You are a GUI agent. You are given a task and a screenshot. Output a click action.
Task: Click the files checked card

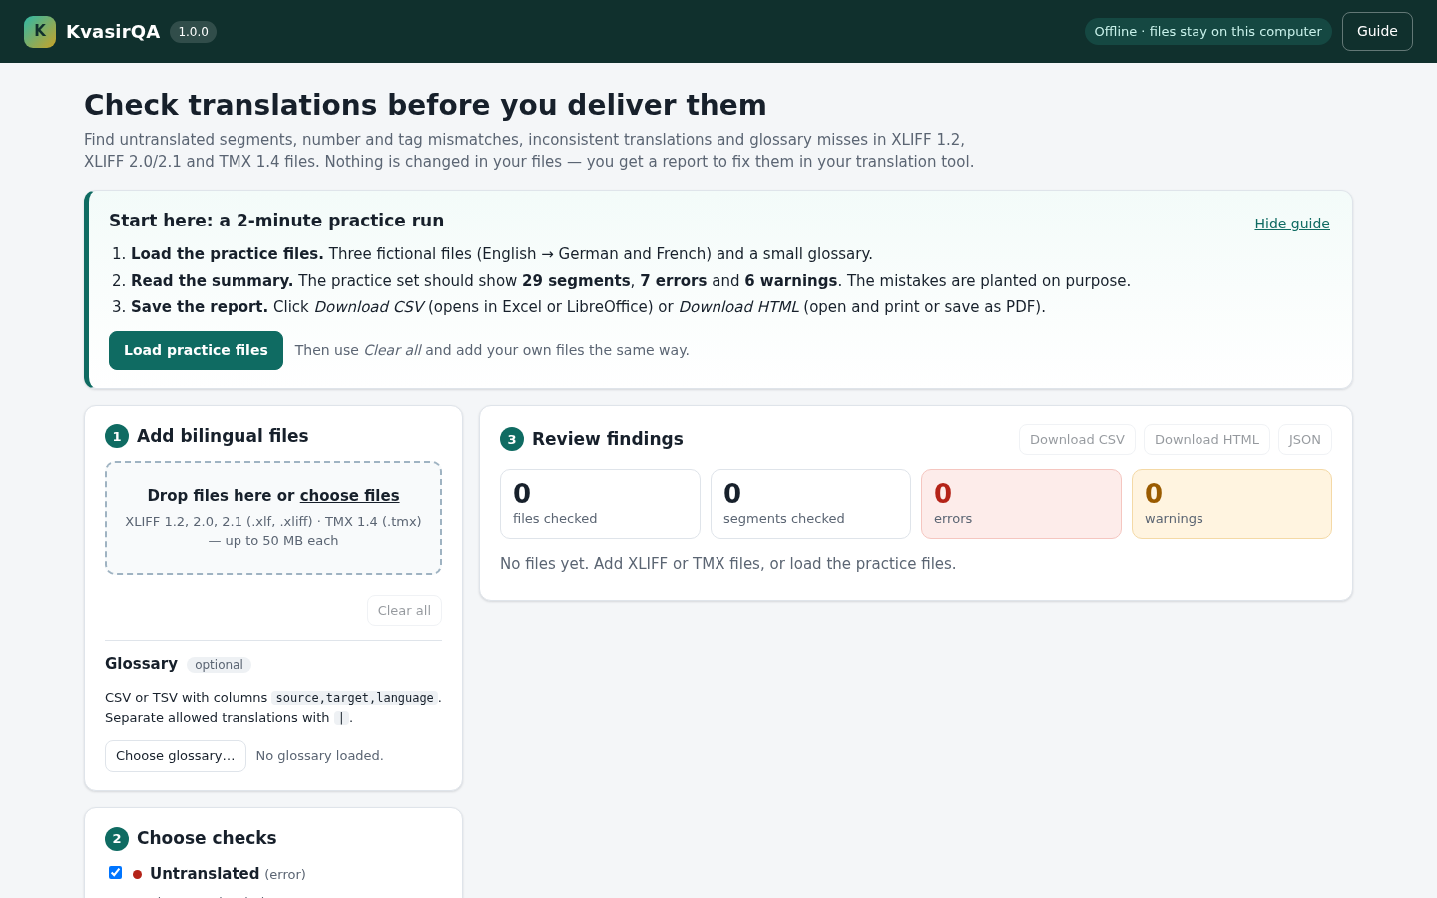click(x=600, y=504)
